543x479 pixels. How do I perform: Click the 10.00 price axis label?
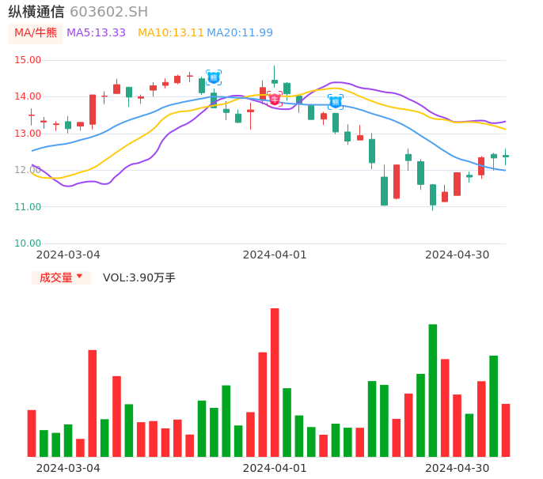[x=28, y=243]
